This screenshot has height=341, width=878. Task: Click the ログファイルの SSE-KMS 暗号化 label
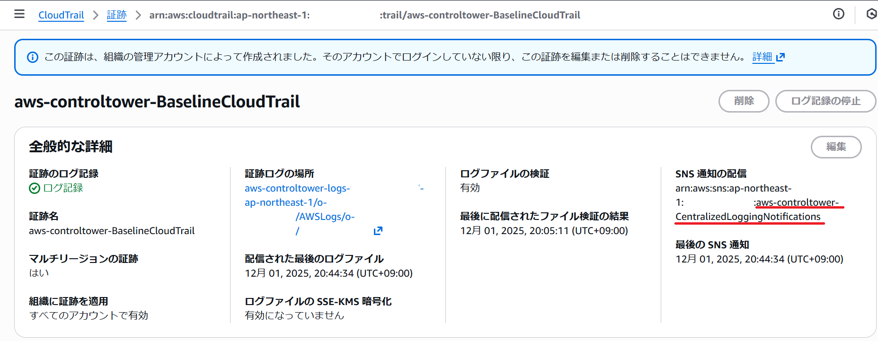coord(318,301)
